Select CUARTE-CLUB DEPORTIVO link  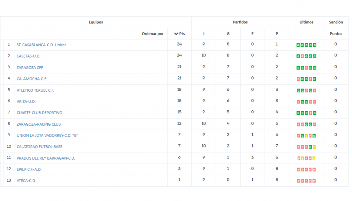[39, 113]
